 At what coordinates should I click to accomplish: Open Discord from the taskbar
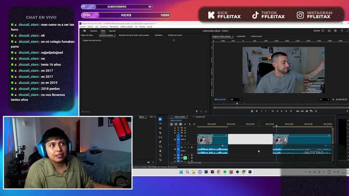pyautogui.click(x=200, y=172)
